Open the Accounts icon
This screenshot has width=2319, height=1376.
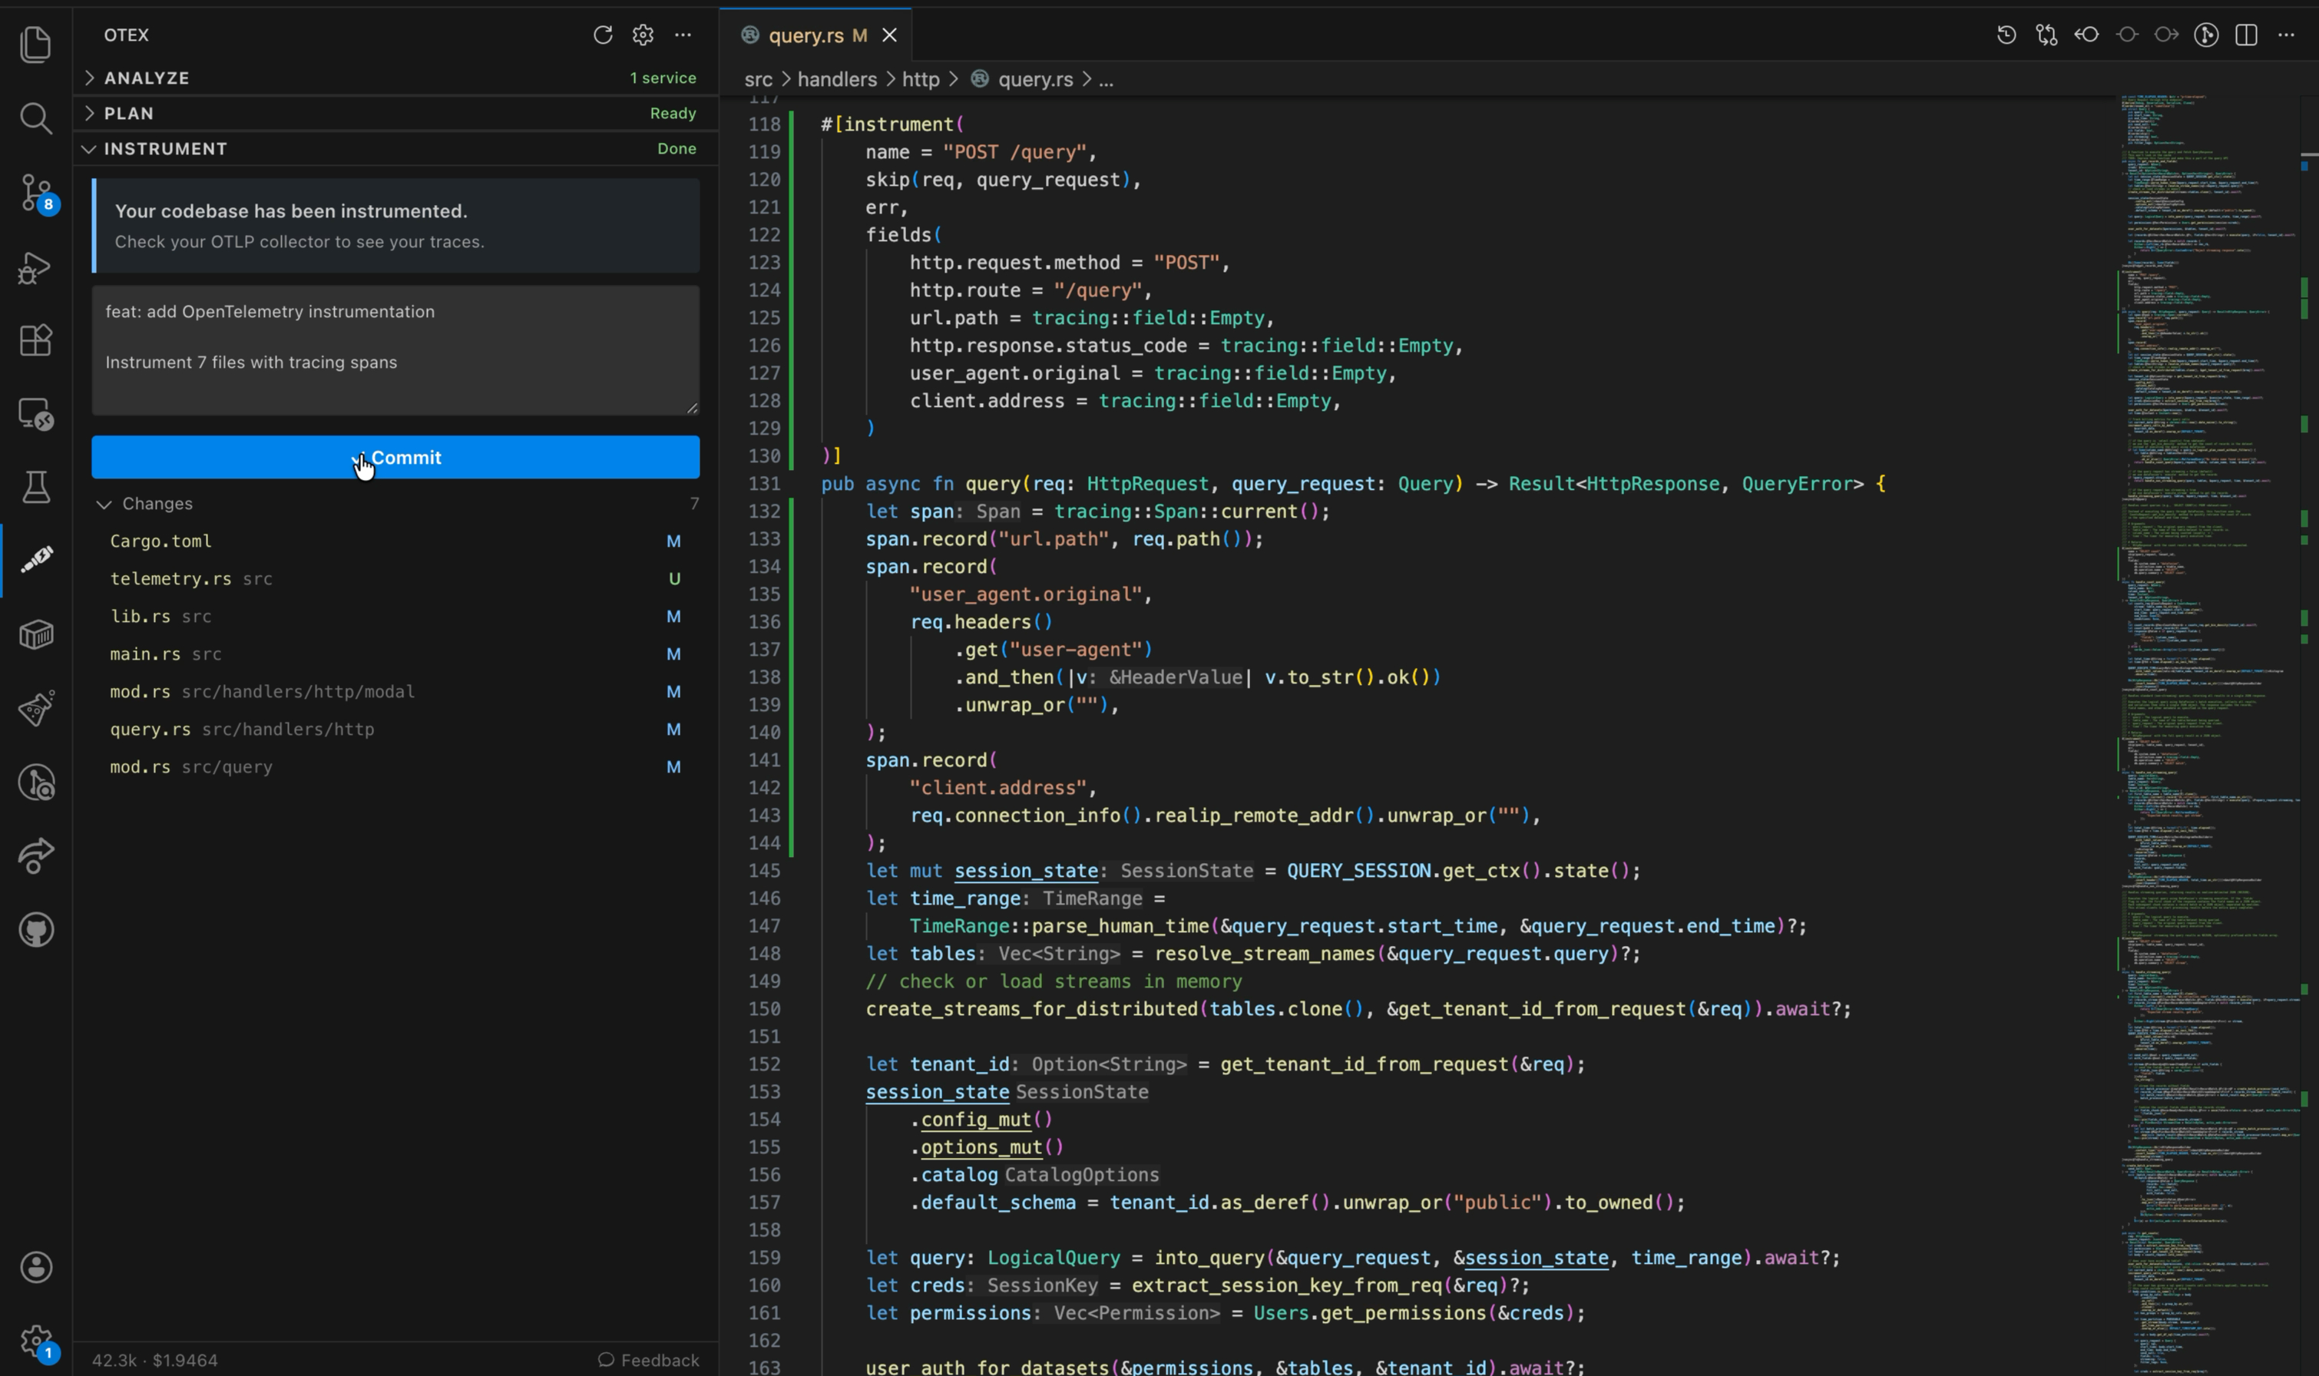point(35,1268)
